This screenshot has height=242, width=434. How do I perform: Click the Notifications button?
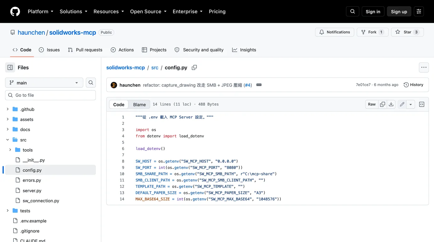coord(335,32)
